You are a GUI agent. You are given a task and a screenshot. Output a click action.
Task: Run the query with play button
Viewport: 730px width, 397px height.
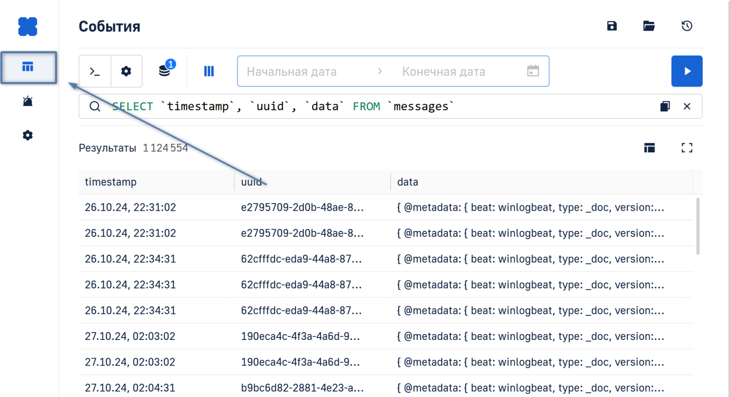pyautogui.click(x=687, y=71)
